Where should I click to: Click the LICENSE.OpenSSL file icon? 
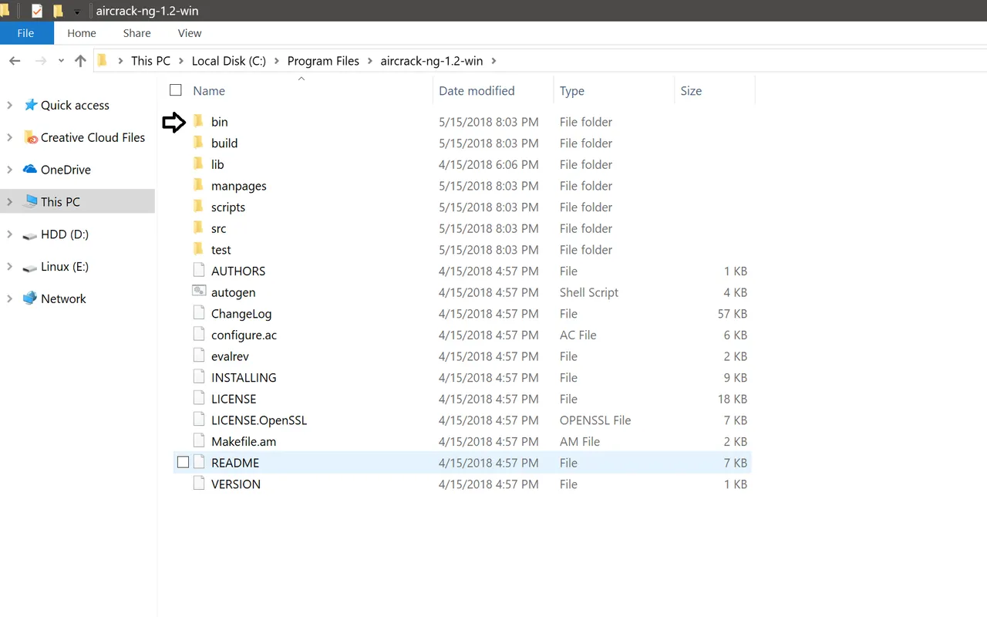tap(199, 420)
